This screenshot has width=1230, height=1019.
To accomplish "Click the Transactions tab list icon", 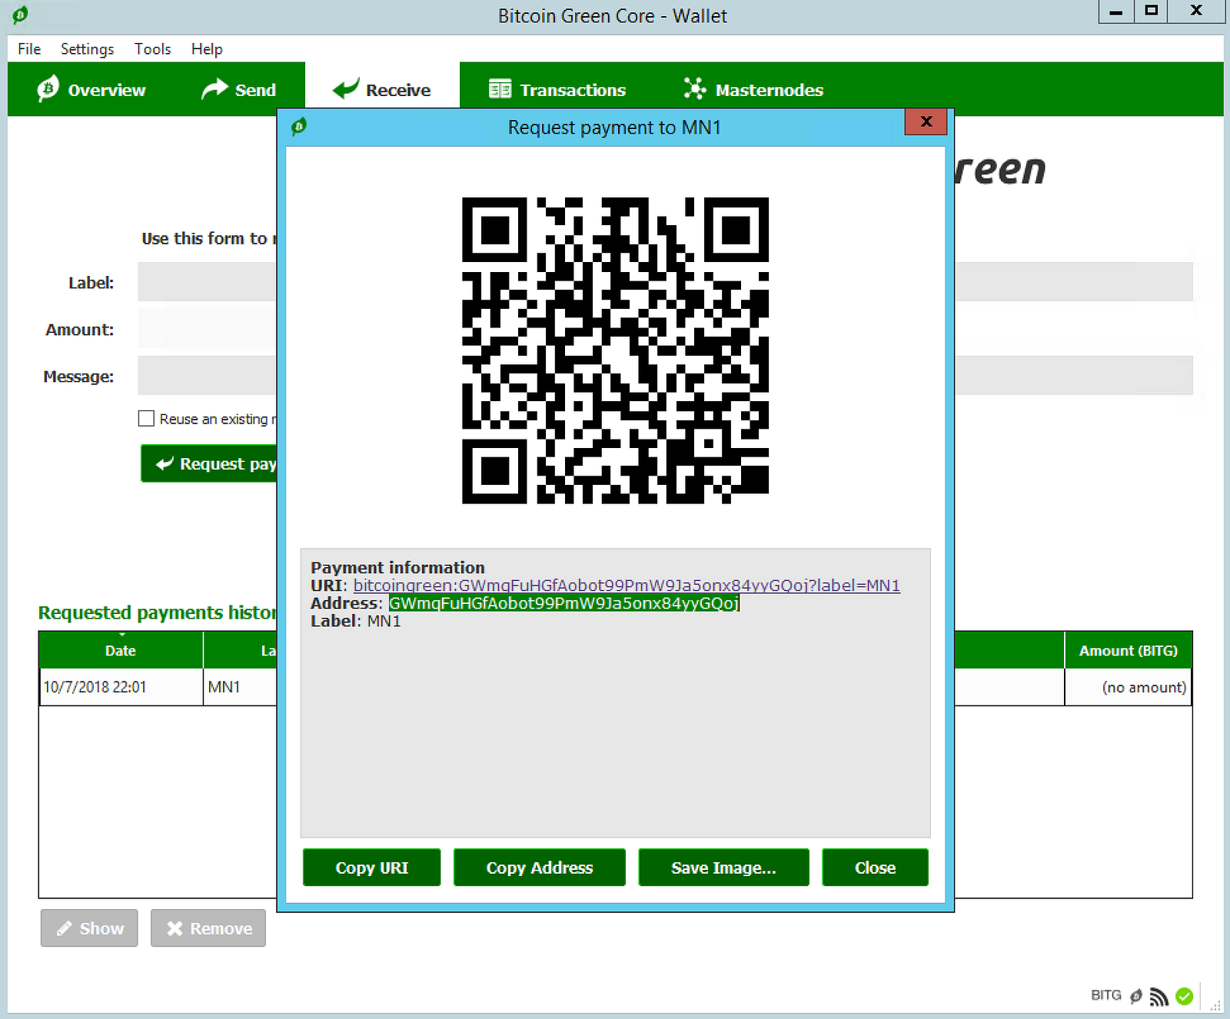I will (500, 89).
